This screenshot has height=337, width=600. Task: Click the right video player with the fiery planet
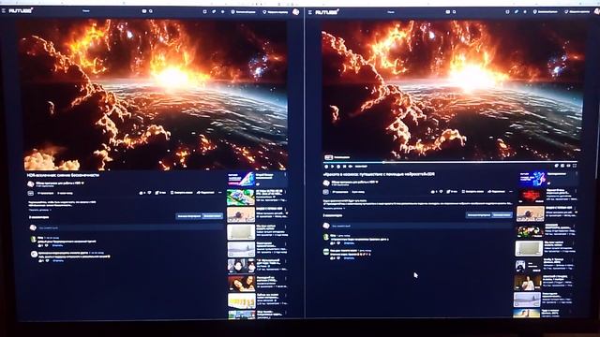pyautogui.click(x=452, y=91)
